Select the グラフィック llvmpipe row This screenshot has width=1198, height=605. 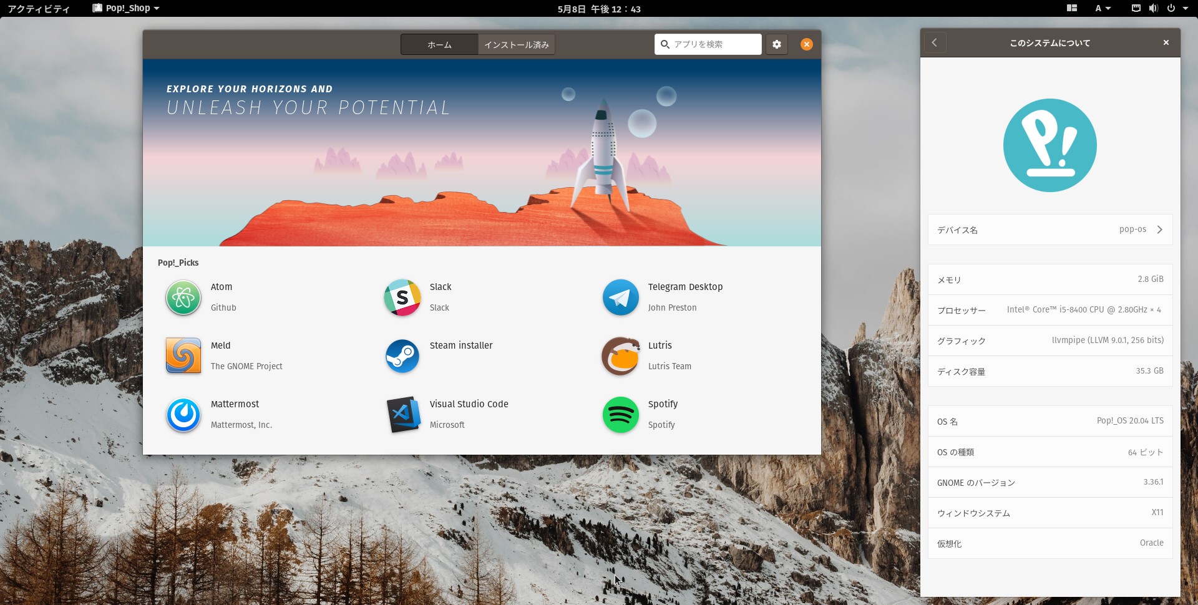(1050, 341)
